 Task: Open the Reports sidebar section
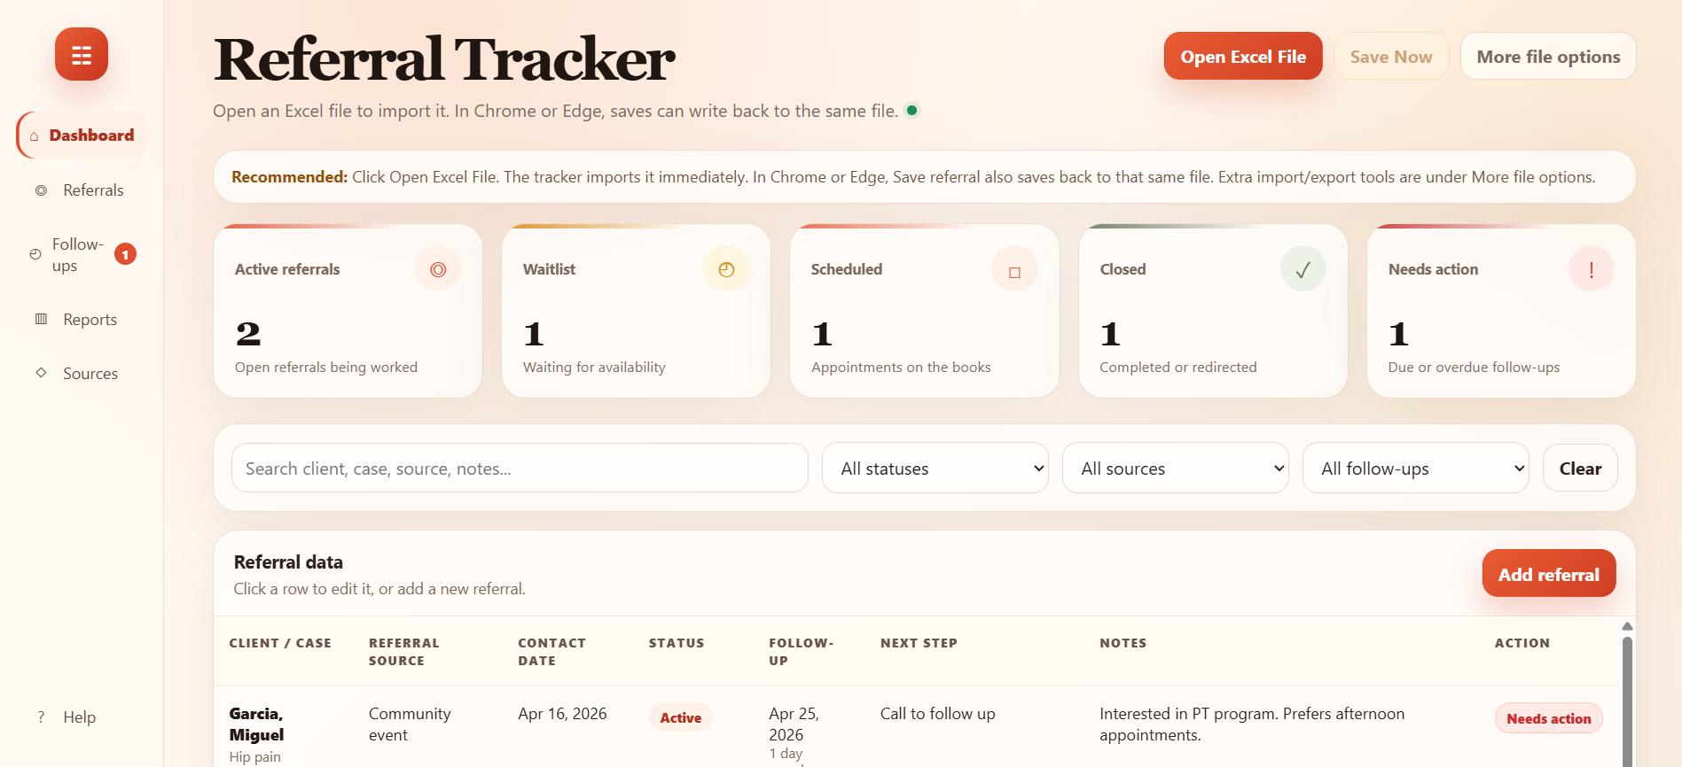(90, 320)
